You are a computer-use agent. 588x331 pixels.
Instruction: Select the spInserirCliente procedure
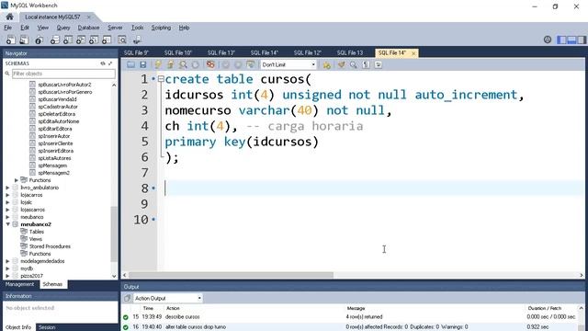[55, 143]
